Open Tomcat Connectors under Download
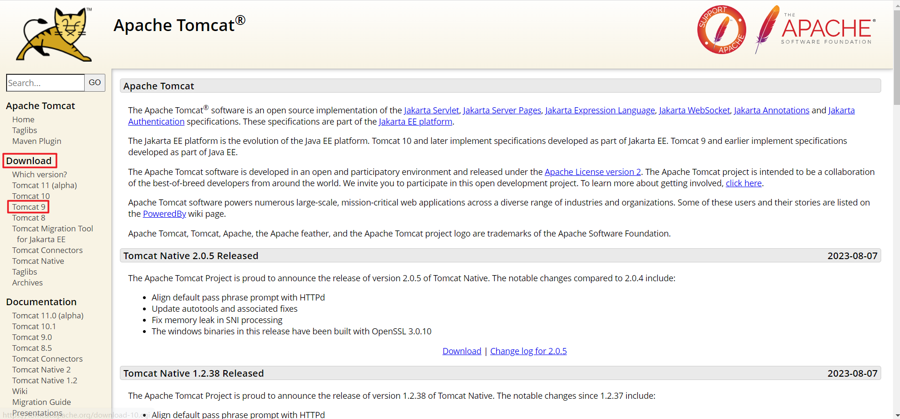This screenshot has height=419, width=900. 47,250
